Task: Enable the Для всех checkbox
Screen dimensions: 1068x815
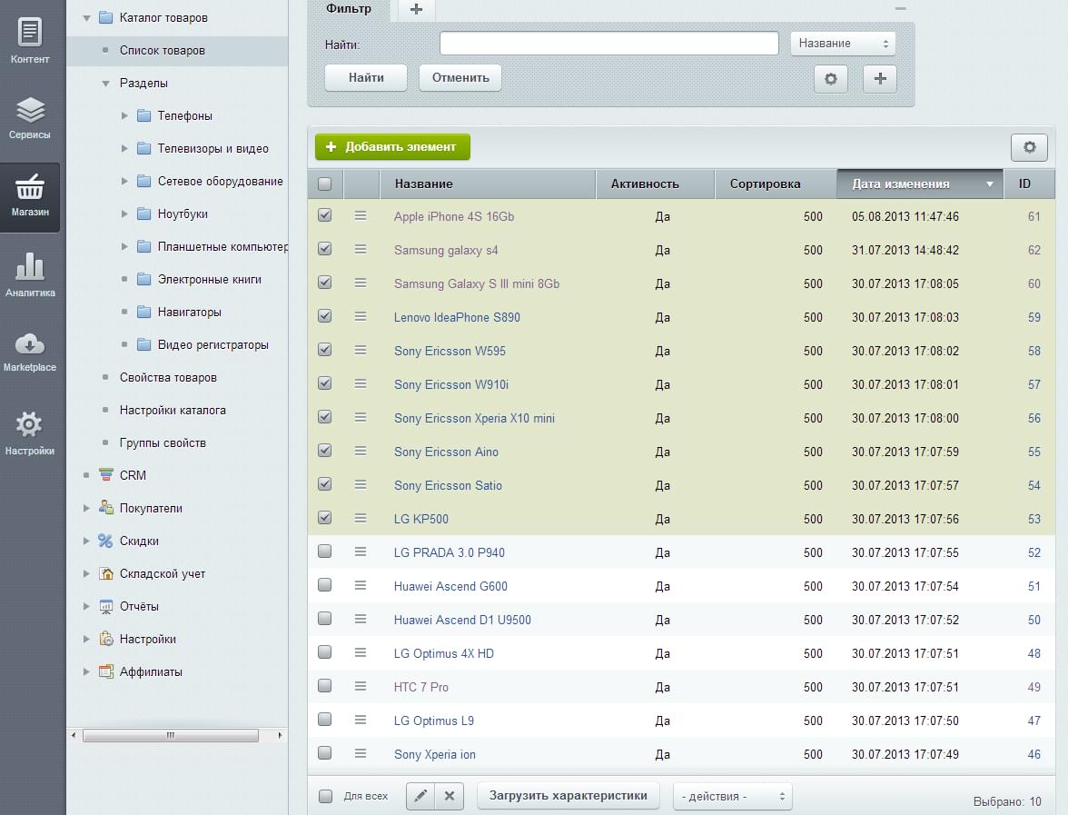Action: pyautogui.click(x=325, y=796)
